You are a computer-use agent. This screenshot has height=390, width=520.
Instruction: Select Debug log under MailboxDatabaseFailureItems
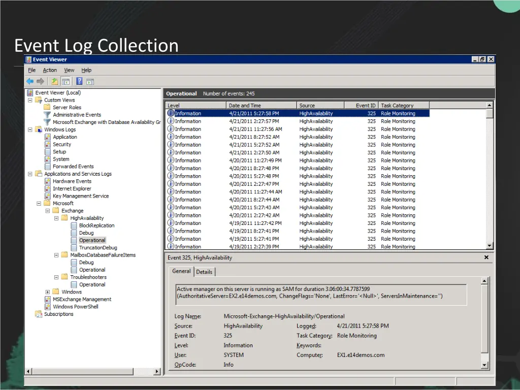[x=86, y=263]
